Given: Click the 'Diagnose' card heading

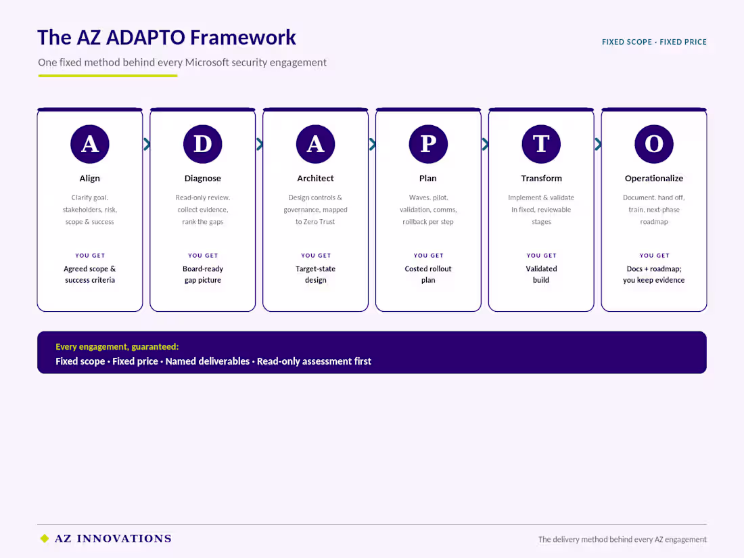Looking at the screenshot, I should [203, 179].
